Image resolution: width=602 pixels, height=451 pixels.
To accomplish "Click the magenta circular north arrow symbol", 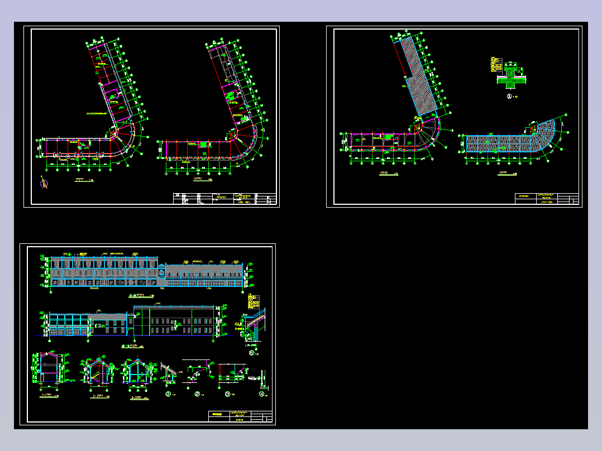I will pyautogui.click(x=44, y=183).
